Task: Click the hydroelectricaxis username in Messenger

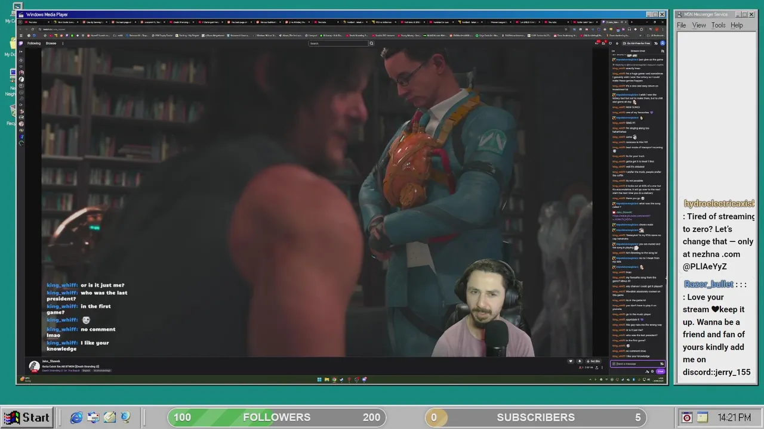Action: [x=719, y=204]
